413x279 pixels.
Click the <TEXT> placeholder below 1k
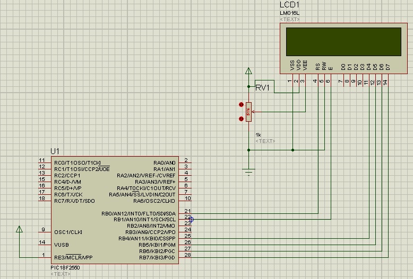(x=265, y=141)
